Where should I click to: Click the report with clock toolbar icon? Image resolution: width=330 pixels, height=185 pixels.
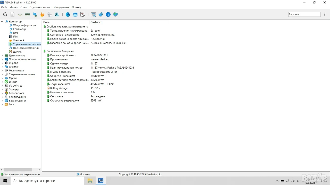82,14
